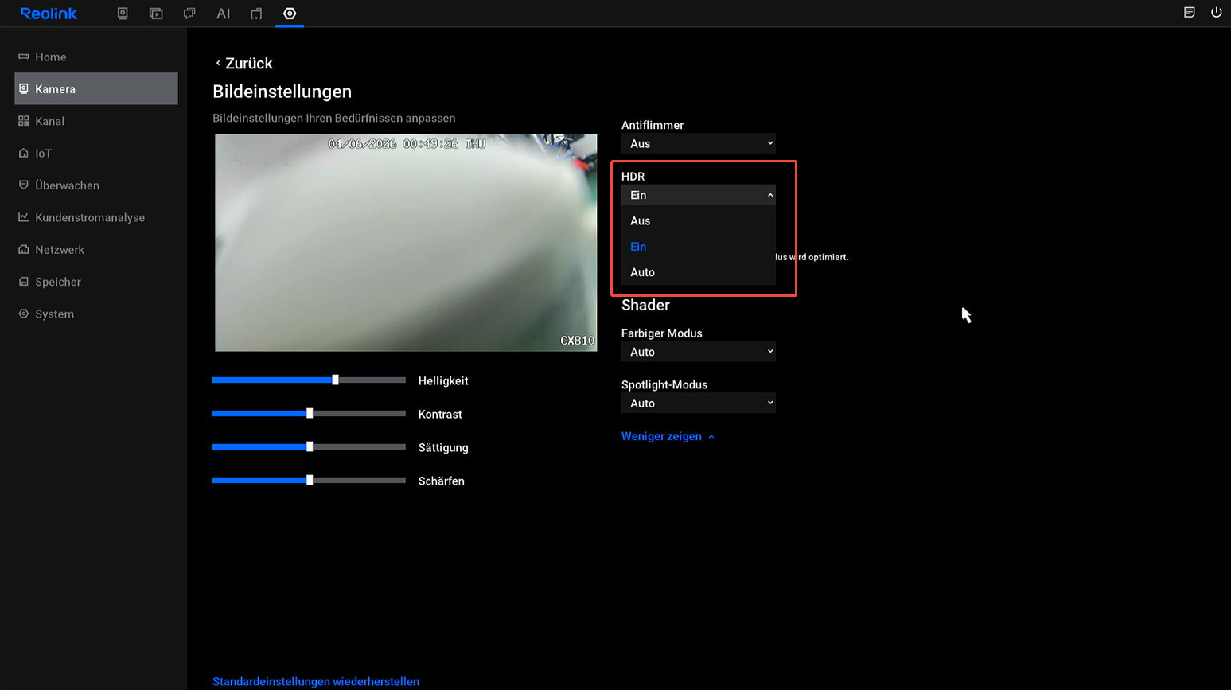Open the live view camera tab icon

coord(123,14)
